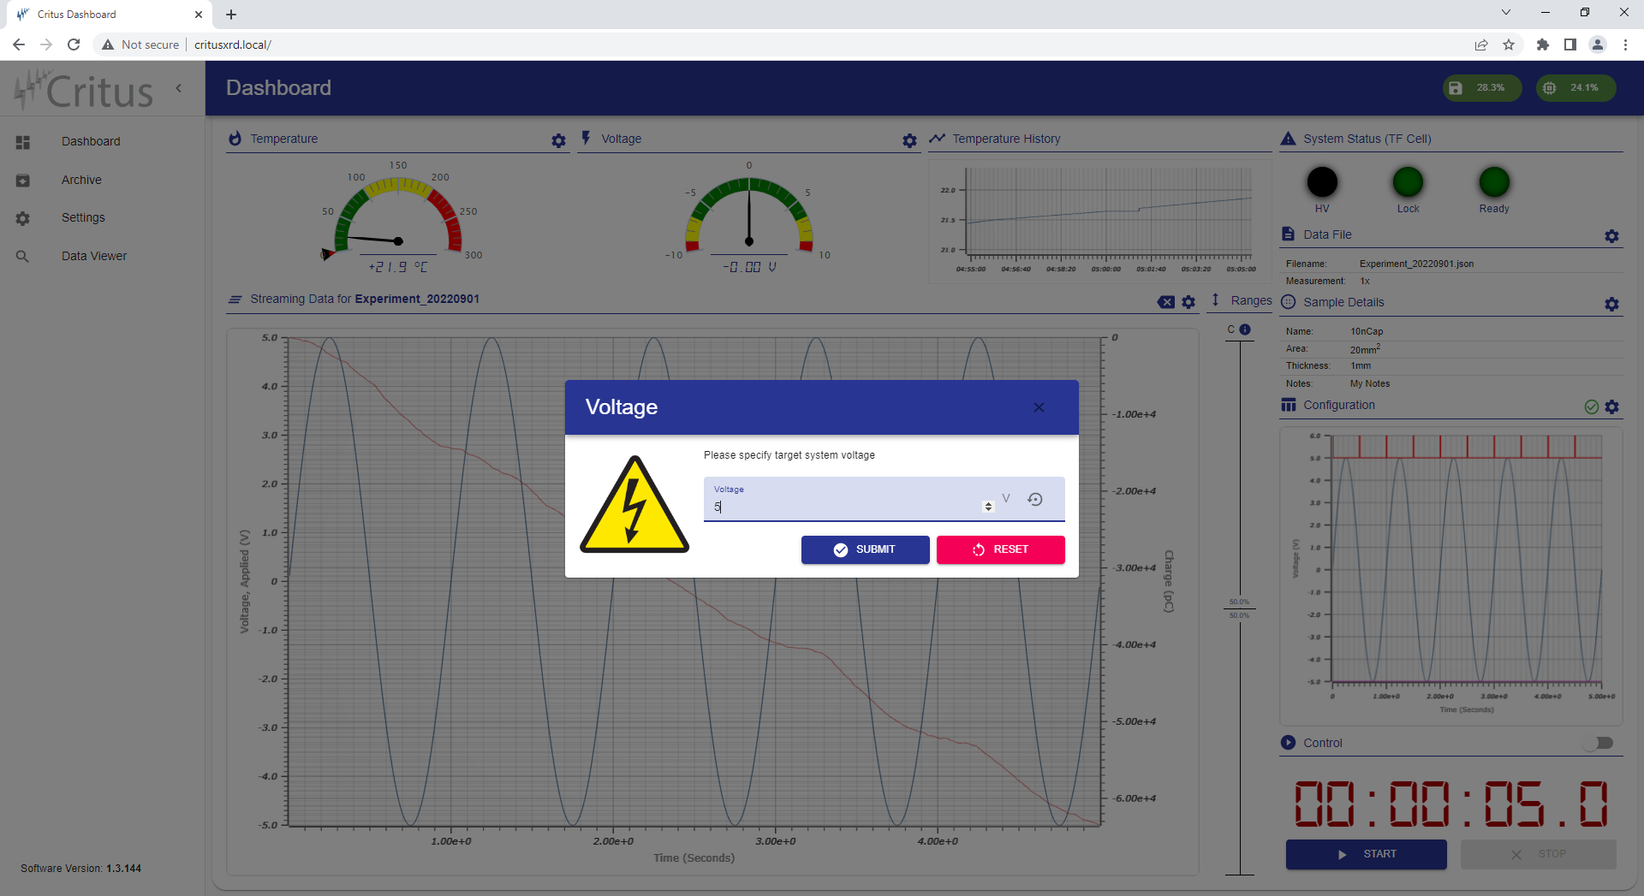Clear streaming data with the backspace icon

[1166, 302]
